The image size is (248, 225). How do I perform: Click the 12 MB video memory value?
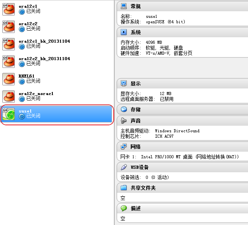[x=166, y=93]
